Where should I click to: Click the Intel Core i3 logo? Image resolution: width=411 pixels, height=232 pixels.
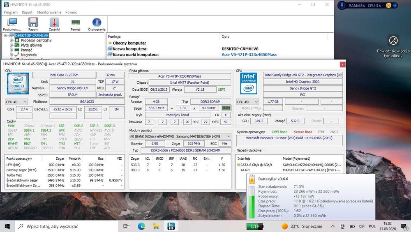[x=18, y=83]
